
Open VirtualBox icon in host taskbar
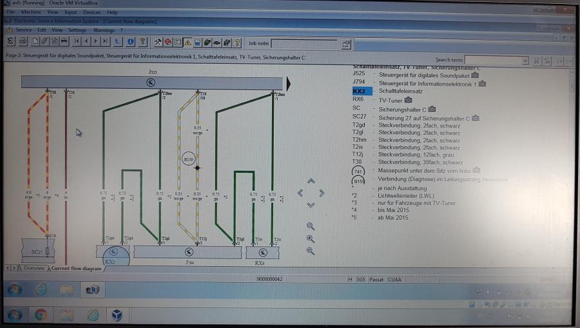(117, 315)
